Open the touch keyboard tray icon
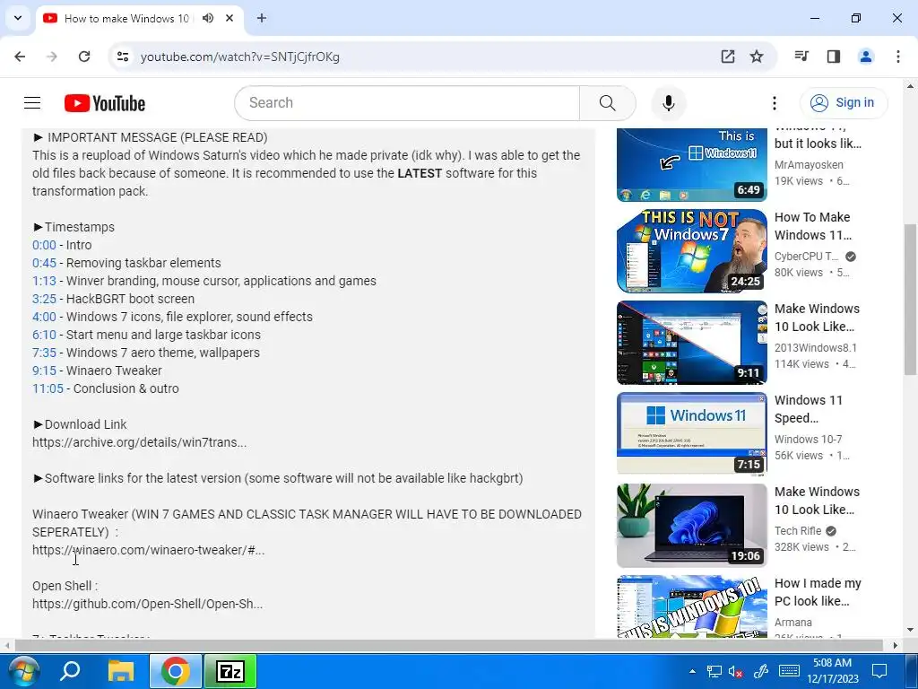 coord(789,671)
